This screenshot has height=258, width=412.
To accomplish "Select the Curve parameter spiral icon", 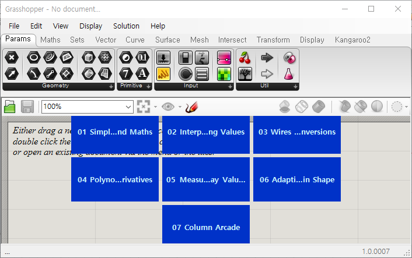I will pyautogui.click(x=50, y=58).
